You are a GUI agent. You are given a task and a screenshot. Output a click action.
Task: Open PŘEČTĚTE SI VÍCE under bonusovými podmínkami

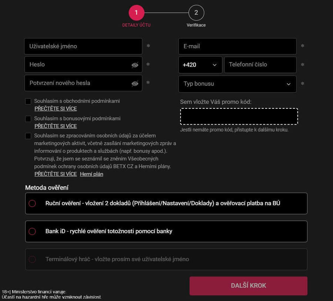pyautogui.click(x=55, y=126)
